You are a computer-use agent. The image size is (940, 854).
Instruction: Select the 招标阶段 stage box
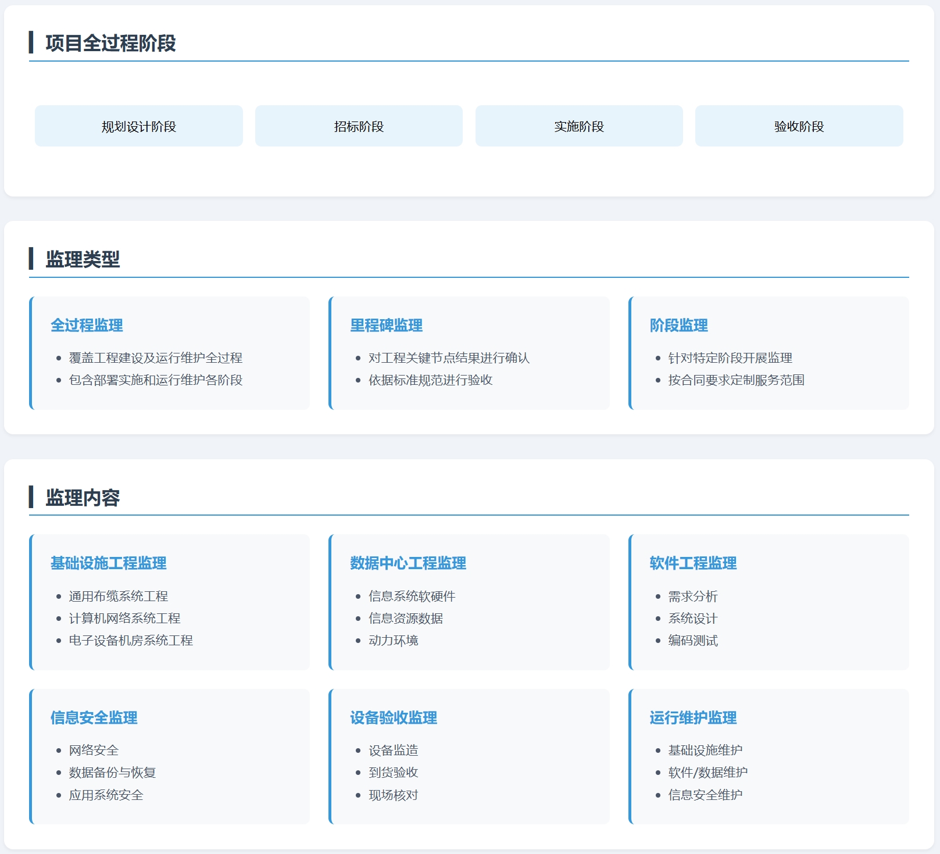(359, 126)
